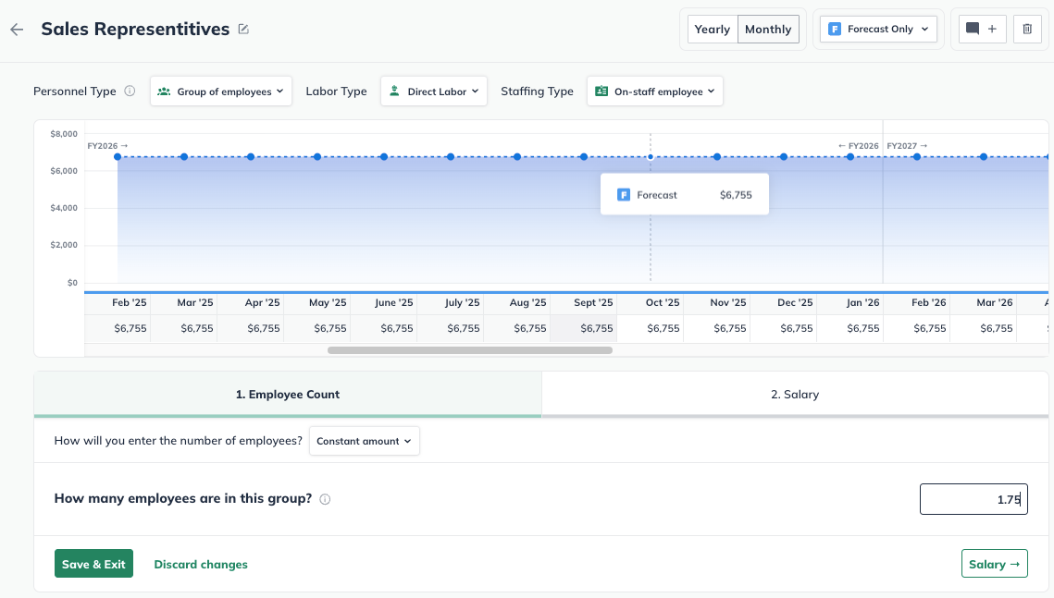Switch to Monthly view
This screenshot has height=598, width=1054.
(768, 29)
